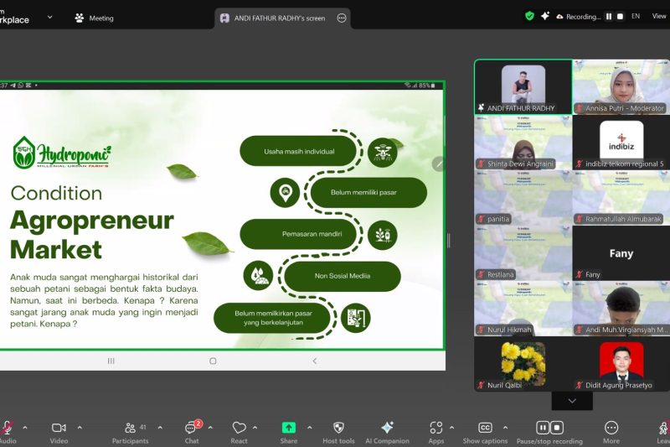Click the Usaha masih individual pill
The width and height of the screenshot is (670, 447).
[x=298, y=151]
